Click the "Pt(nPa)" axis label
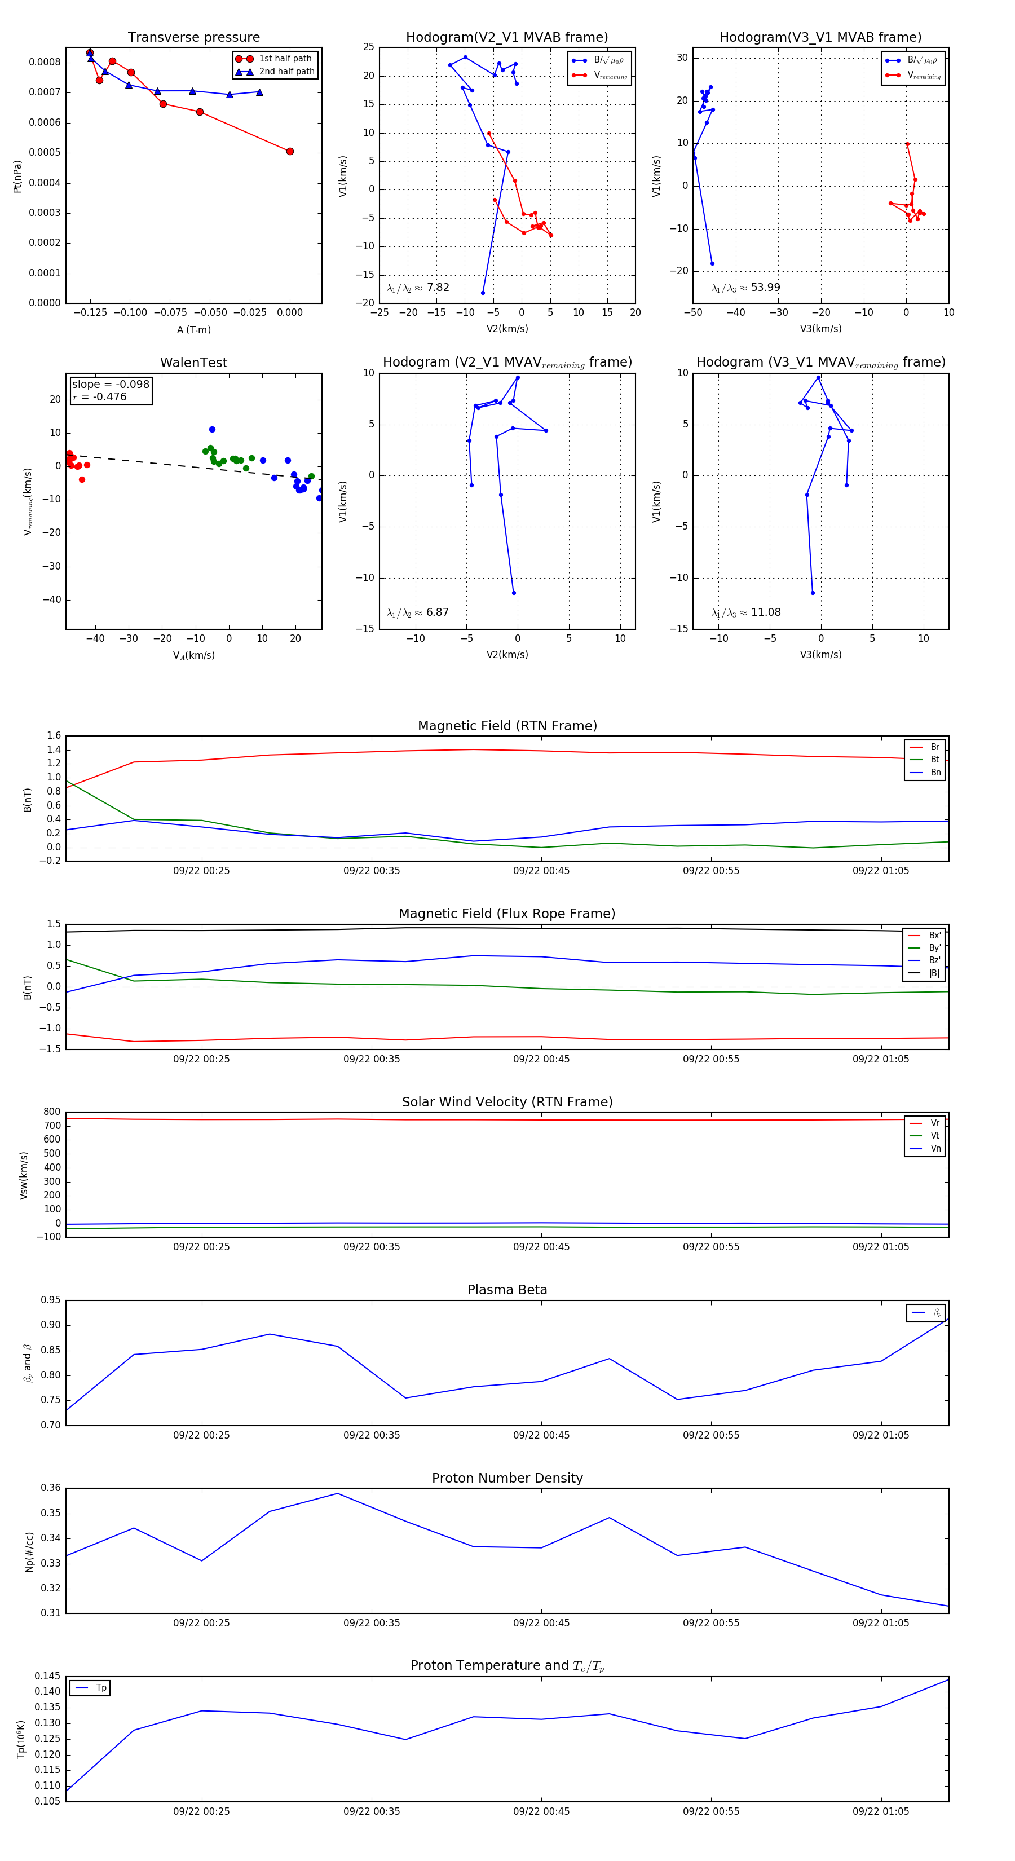Screen dimensions: 1015x1861 pos(17,177)
